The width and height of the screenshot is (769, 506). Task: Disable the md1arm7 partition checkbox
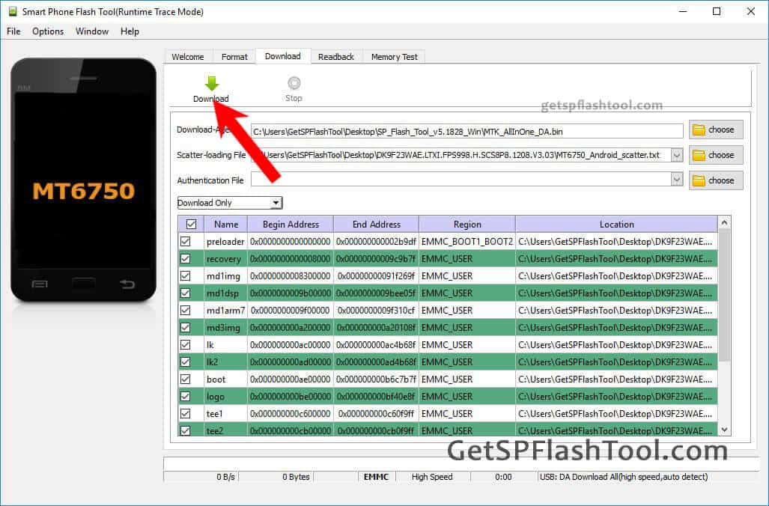[186, 310]
